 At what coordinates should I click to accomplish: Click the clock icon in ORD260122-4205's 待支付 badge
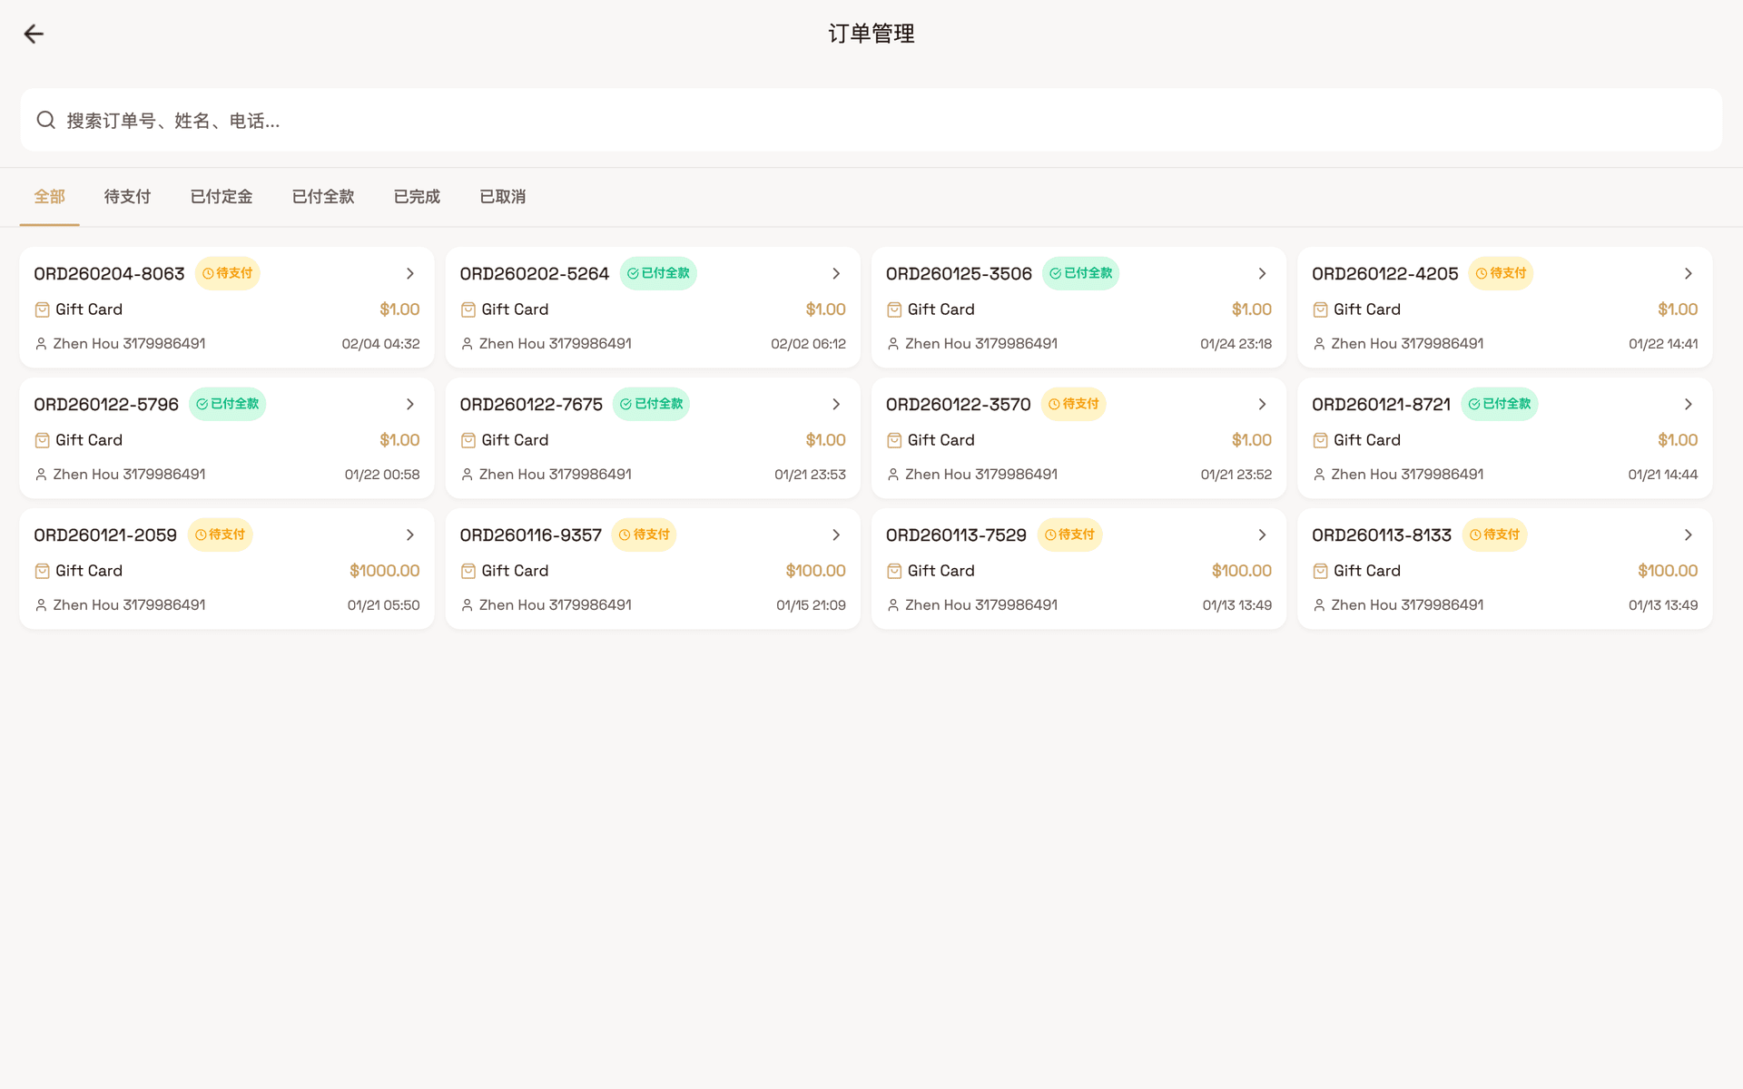[1480, 273]
